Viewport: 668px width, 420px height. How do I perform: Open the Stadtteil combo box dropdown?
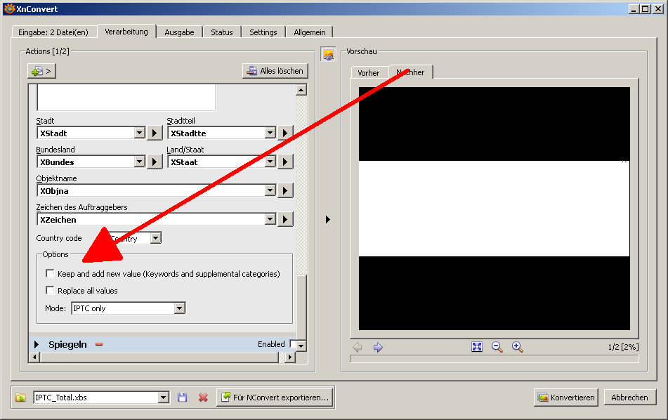[x=270, y=133]
